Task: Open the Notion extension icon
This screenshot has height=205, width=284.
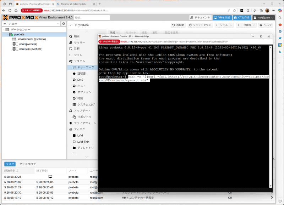Action: 242,11
